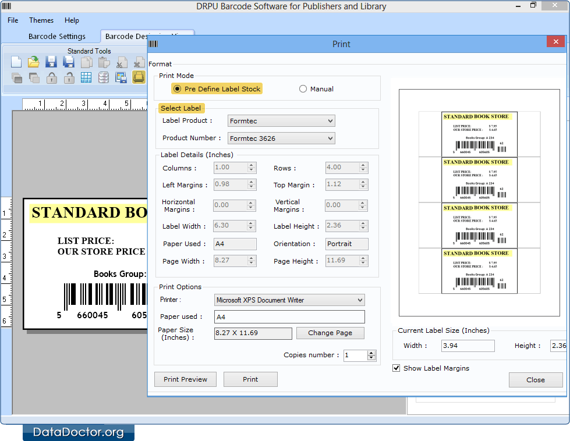Click the barcode icon in Print dialog title
This screenshot has height=441, width=570.
coord(153,44)
